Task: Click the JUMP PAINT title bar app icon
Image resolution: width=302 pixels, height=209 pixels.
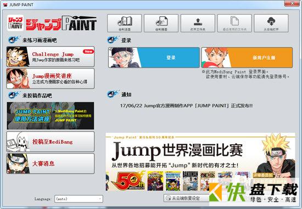Action: pyautogui.click(x=5, y=4)
